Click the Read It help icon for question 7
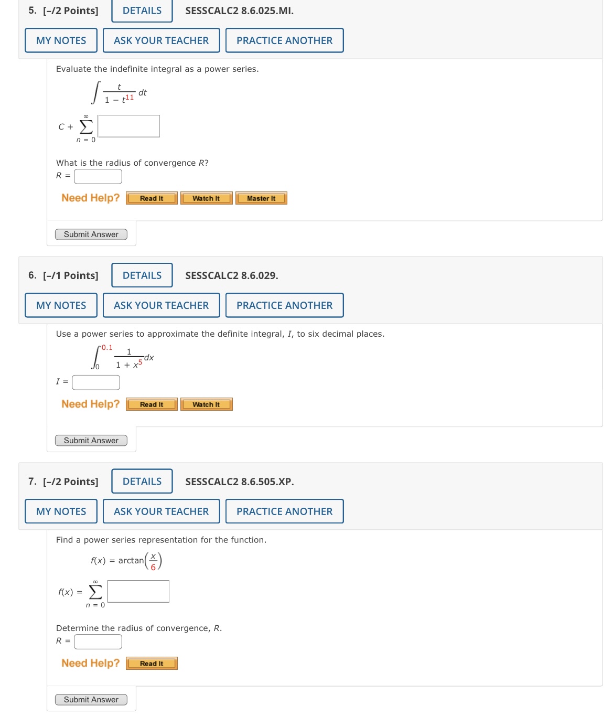 151,663
